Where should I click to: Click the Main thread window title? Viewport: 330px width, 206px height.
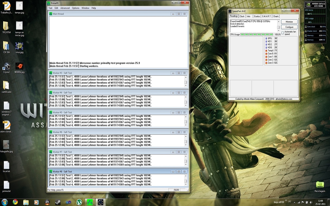coord(58,14)
